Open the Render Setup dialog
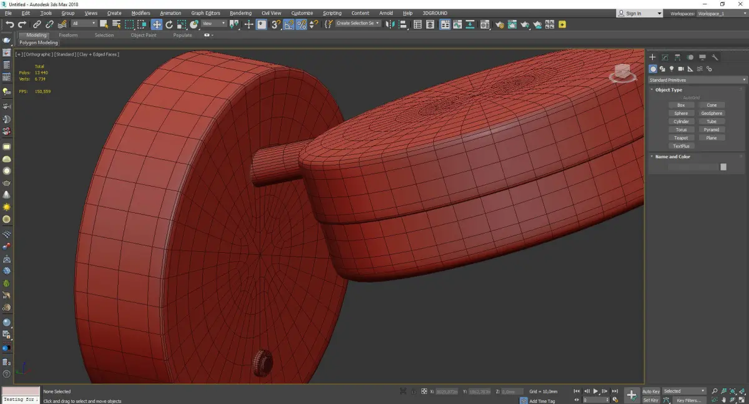 pos(499,24)
